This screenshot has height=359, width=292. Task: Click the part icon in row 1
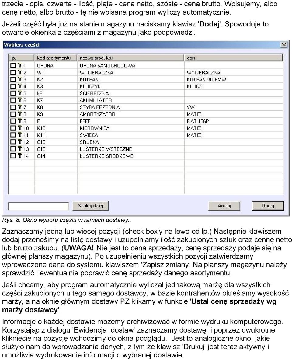pyautogui.click(x=20, y=65)
